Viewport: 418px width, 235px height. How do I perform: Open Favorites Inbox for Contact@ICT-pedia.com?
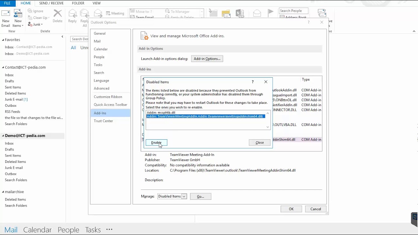click(28, 47)
